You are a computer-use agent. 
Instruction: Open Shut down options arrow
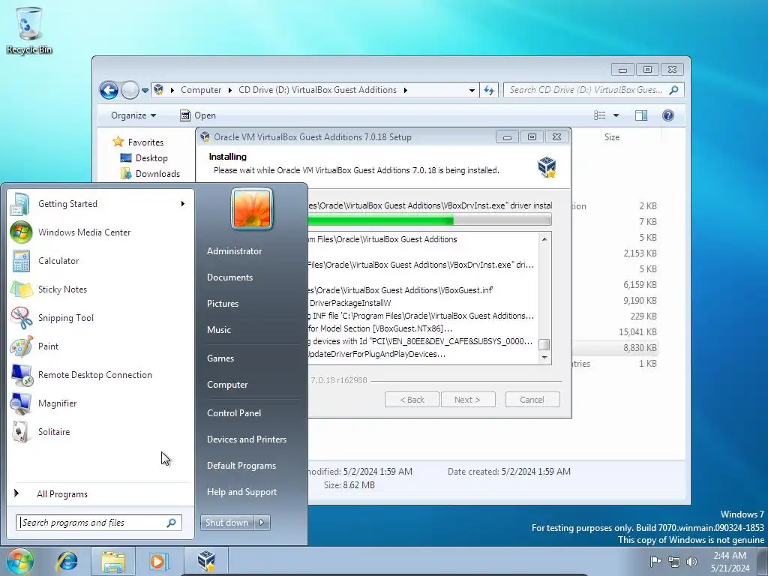262,523
